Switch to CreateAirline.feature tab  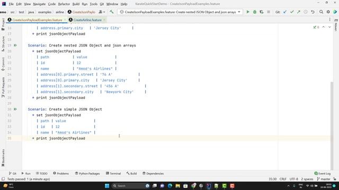coord(87,20)
